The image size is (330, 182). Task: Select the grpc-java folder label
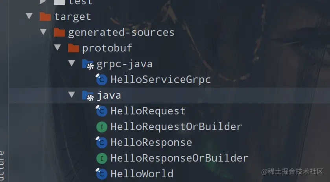[124, 64]
